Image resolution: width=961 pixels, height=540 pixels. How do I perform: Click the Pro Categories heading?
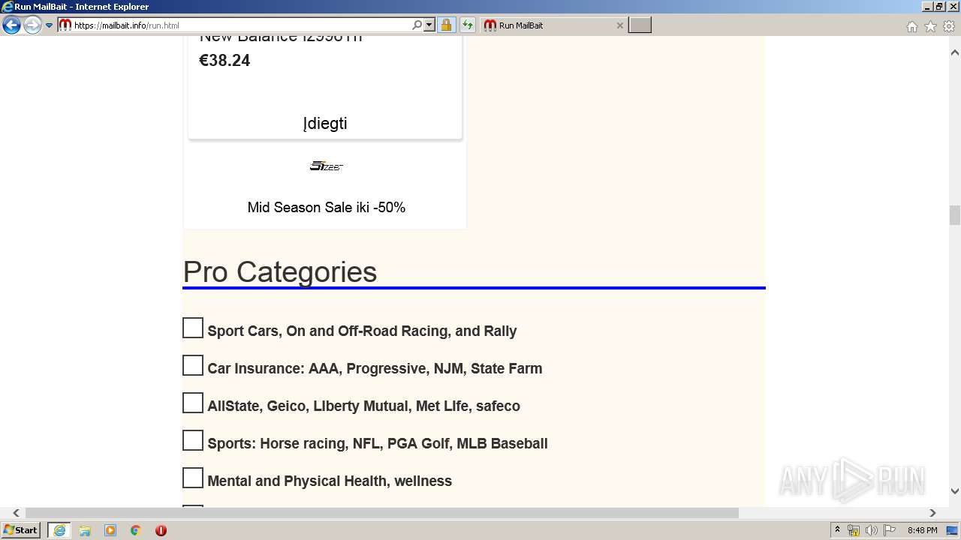280,271
